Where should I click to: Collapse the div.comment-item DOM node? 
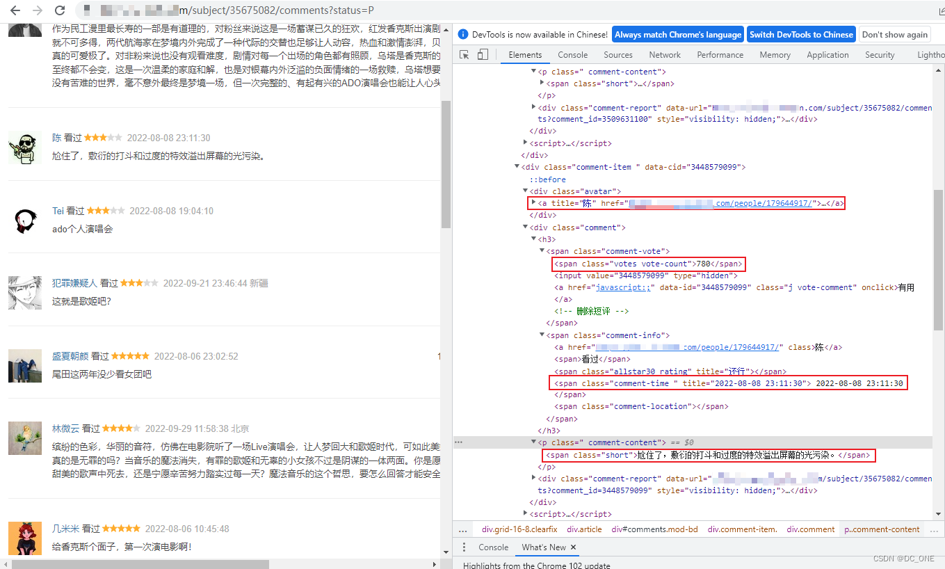517,167
